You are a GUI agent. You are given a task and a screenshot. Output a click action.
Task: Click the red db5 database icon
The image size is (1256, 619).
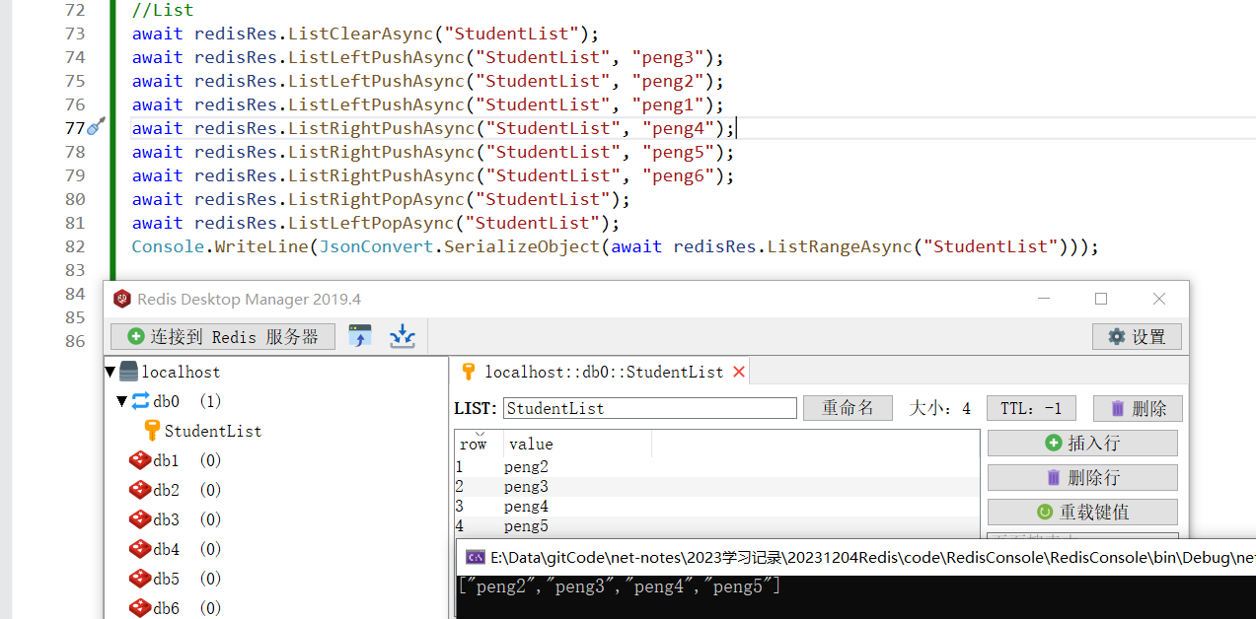tap(140, 579)
